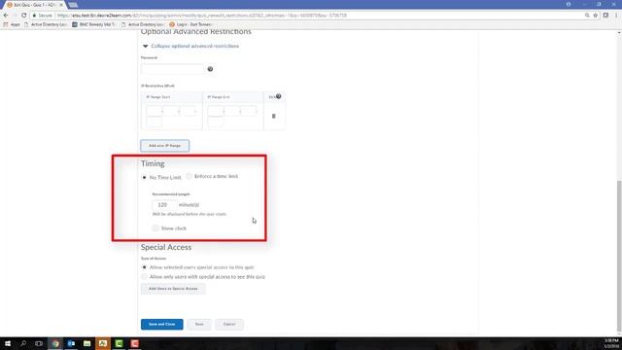Click the Secure padlock icon in address bar
Viewport: 622px width, 350px height.
(35, 16)
